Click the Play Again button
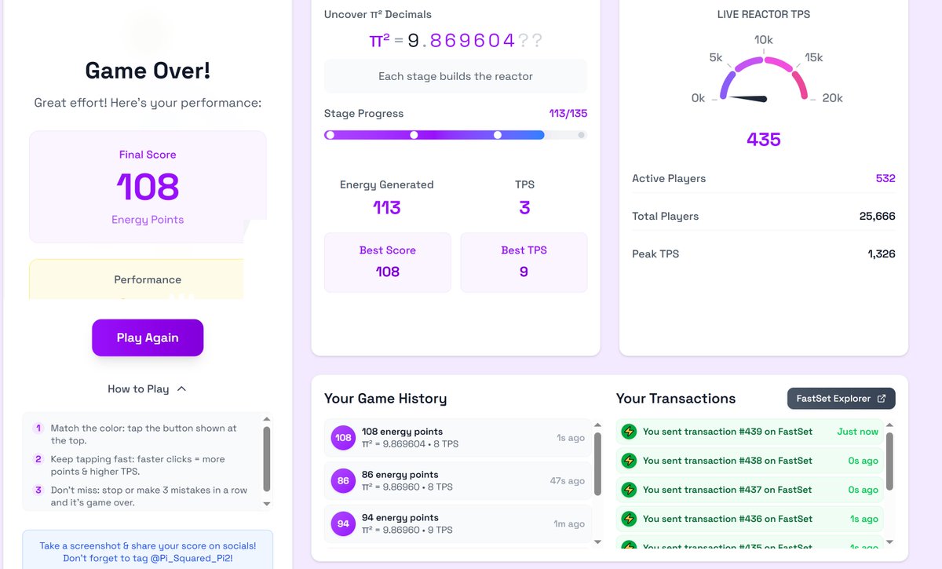 [148, 337]
